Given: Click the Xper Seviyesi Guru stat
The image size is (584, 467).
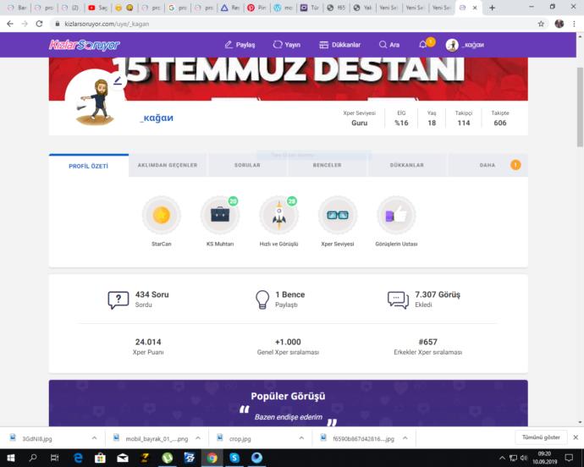Looking at the screenshot, I should click(x=359, y=118).
